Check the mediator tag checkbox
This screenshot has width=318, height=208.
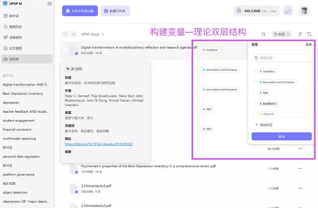[x=254, y=72]
